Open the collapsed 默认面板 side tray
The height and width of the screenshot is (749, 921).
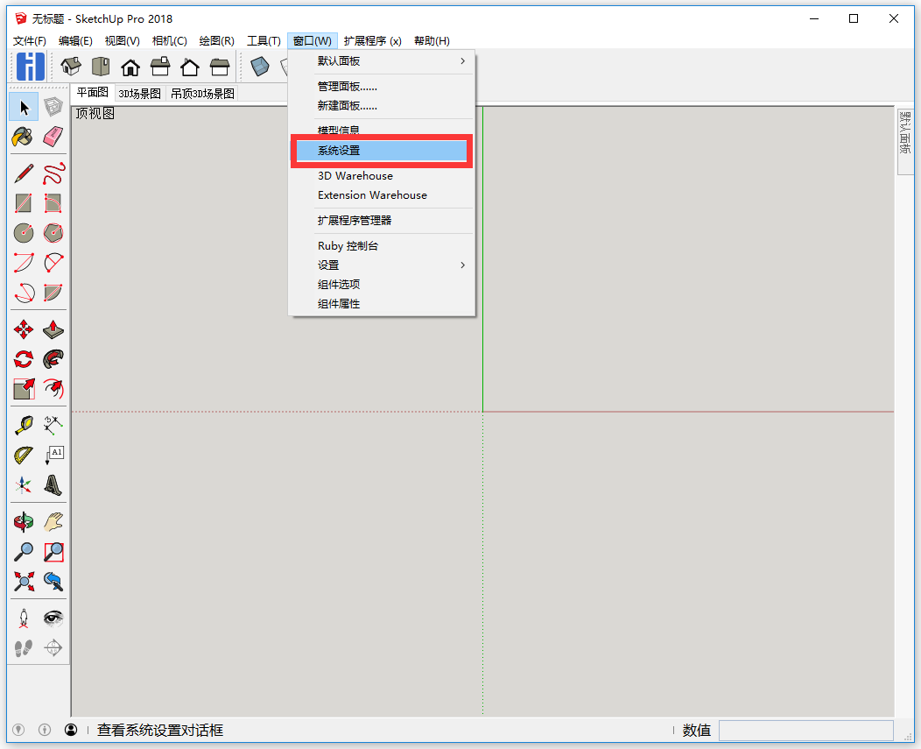[906, 132]
